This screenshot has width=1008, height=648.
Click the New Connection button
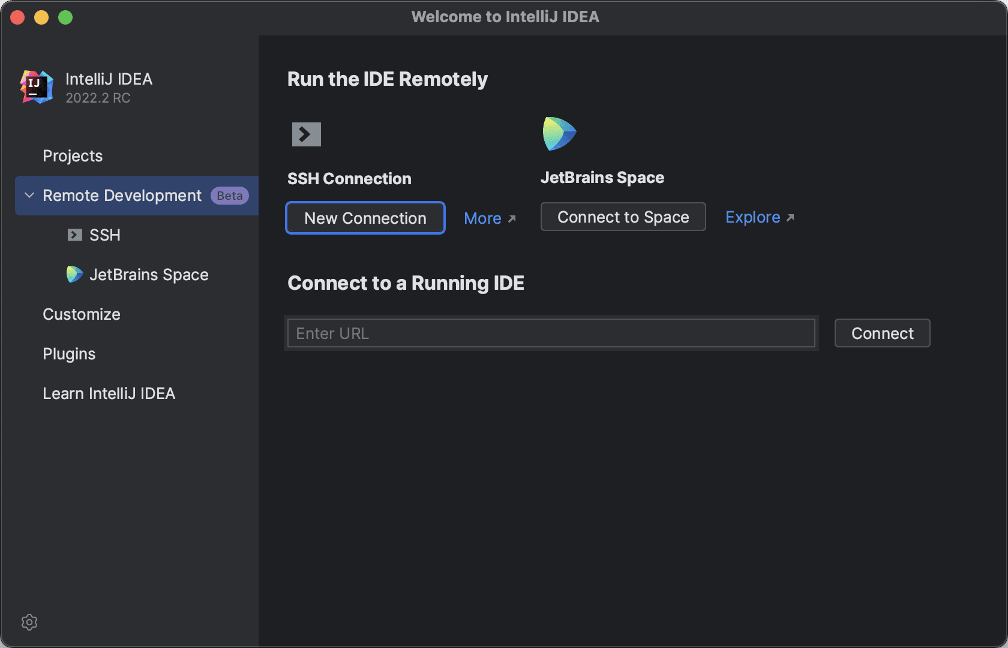pyautogui.click(x=365, y=218)
